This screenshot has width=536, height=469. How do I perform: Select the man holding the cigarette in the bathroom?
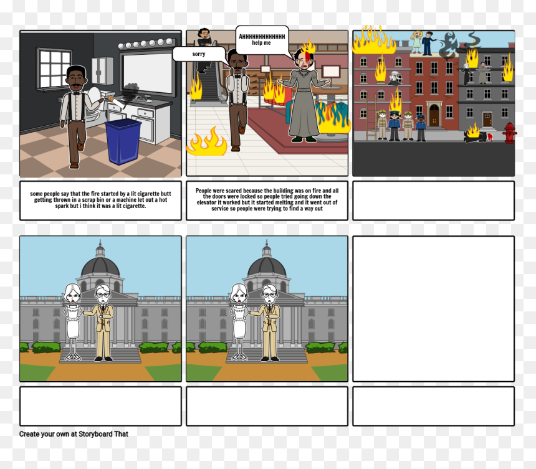tap(78, 116)
